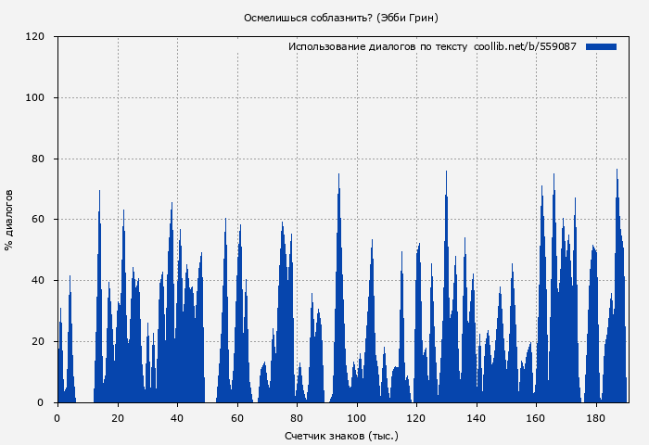Click the y-axis tick label 100
Viewport: 649px width, 445px height.
pyautogui.click(x=35, y=98)
